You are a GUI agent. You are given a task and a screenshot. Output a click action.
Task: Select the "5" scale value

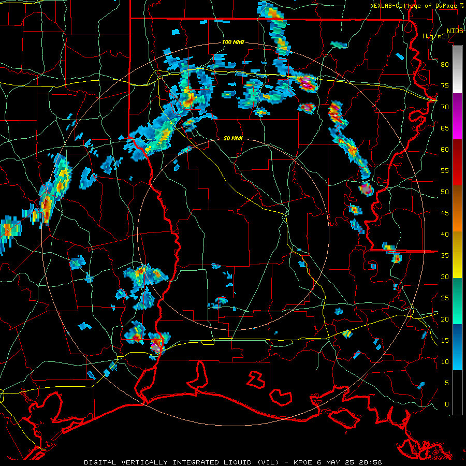447,383
